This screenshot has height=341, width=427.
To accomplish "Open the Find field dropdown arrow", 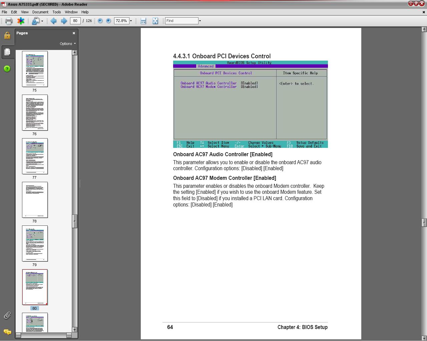I will [199, 21].
